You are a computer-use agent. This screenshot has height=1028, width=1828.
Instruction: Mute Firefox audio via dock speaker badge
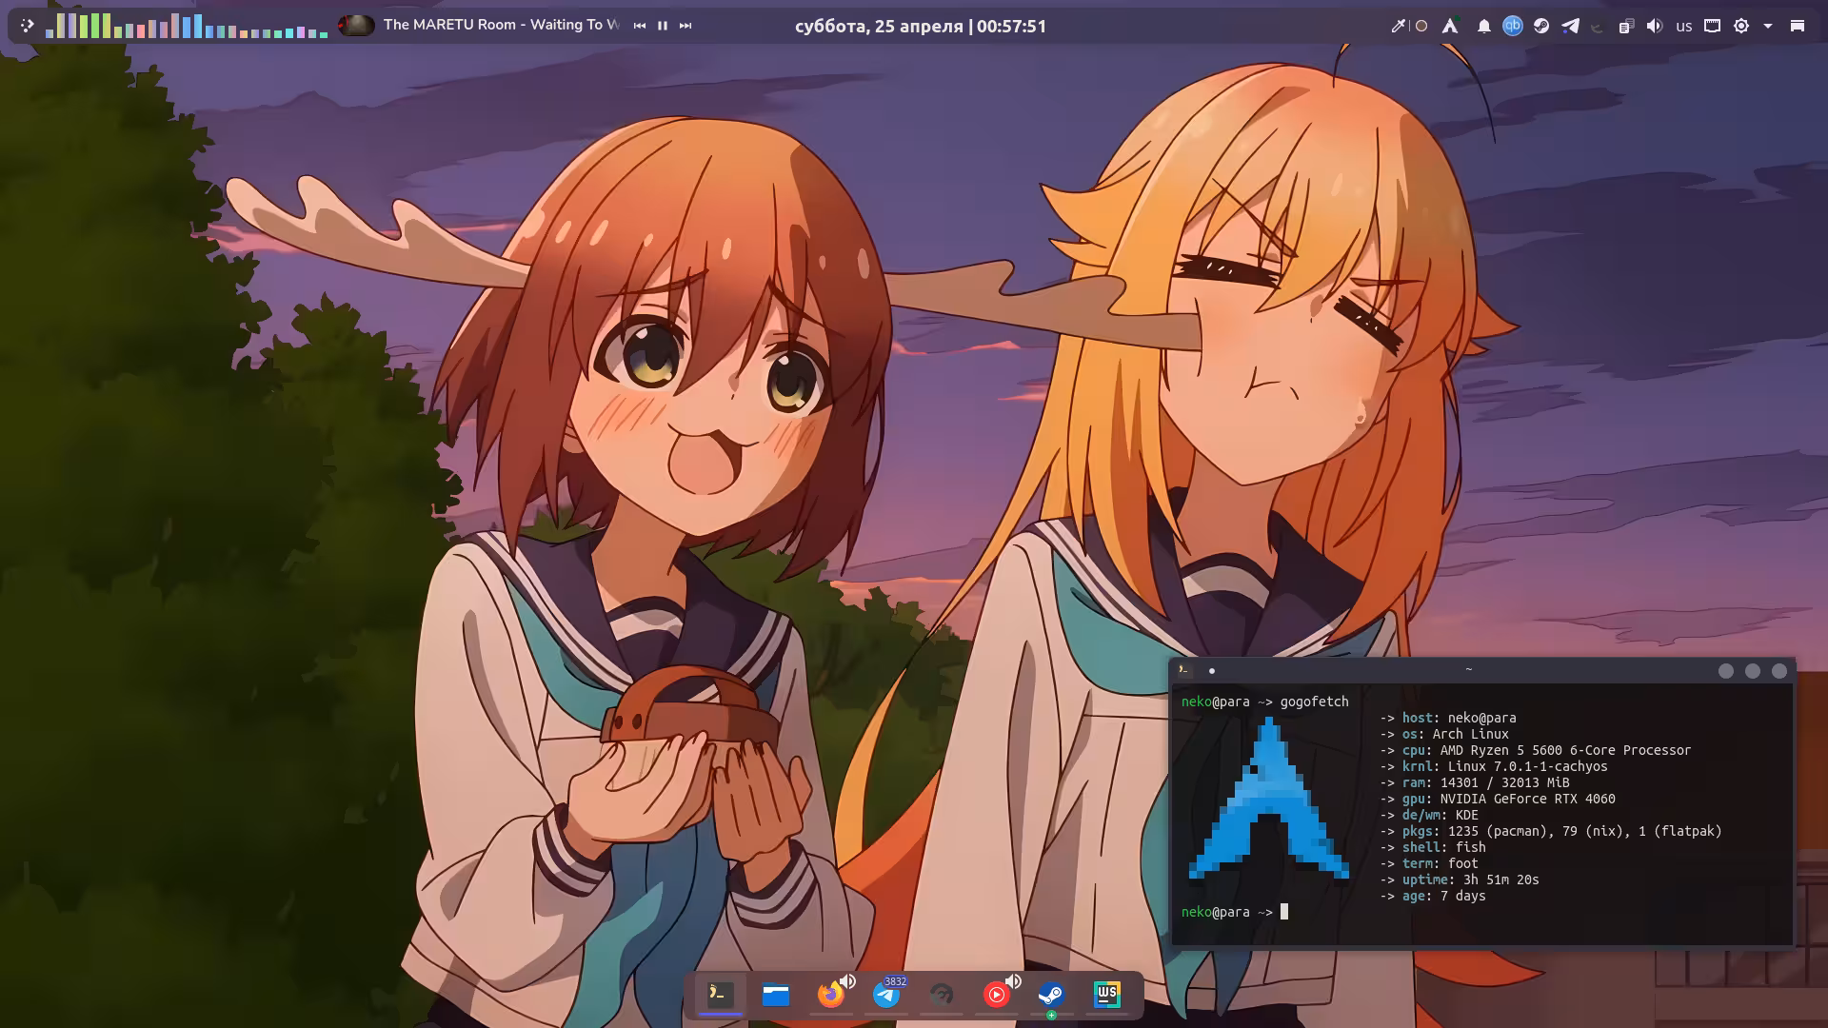pyautogui.click(x=847, y=980)
